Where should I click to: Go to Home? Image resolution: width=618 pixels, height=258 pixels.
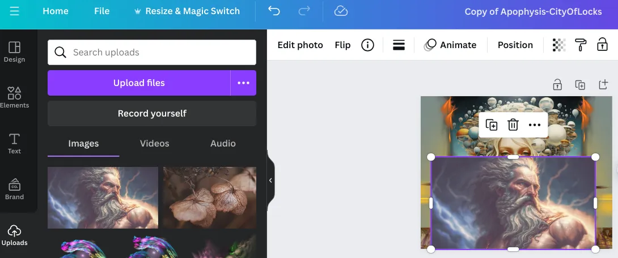[56, 11]
